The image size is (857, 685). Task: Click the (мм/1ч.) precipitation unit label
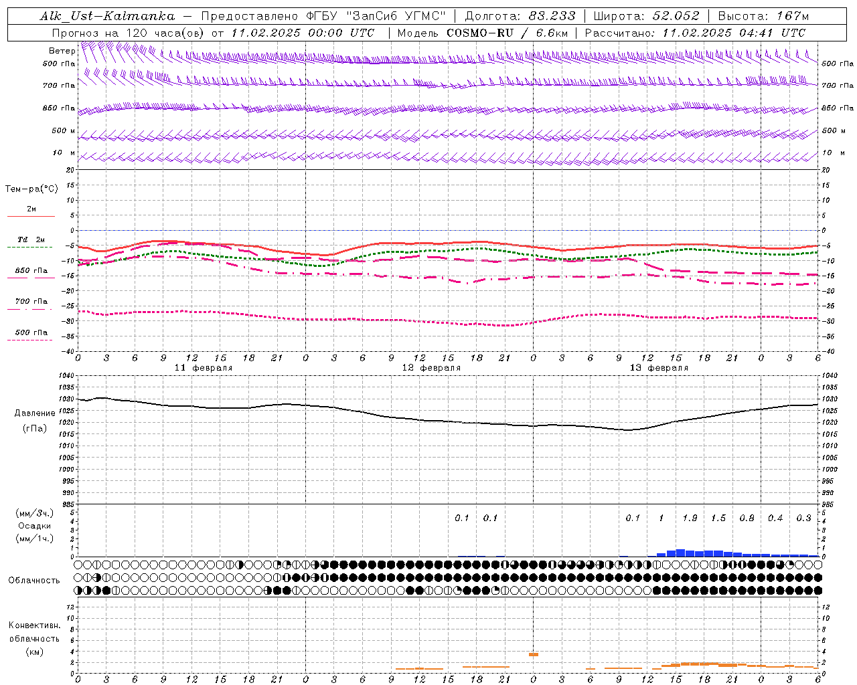point(35,539)
